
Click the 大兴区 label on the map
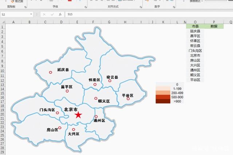74,134
